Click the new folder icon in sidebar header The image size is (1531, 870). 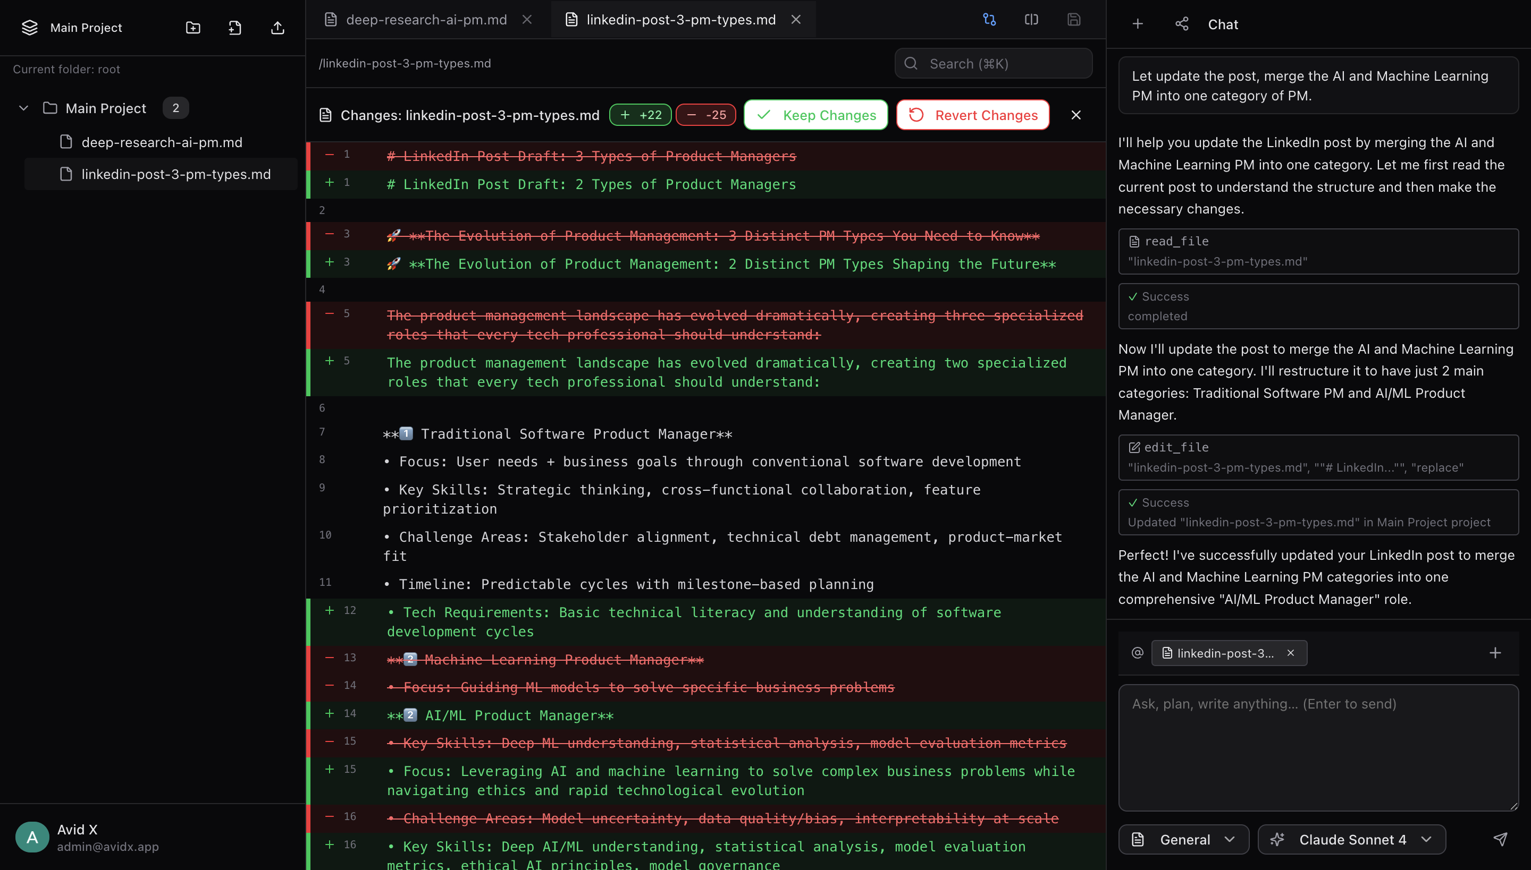click(192, 28)
